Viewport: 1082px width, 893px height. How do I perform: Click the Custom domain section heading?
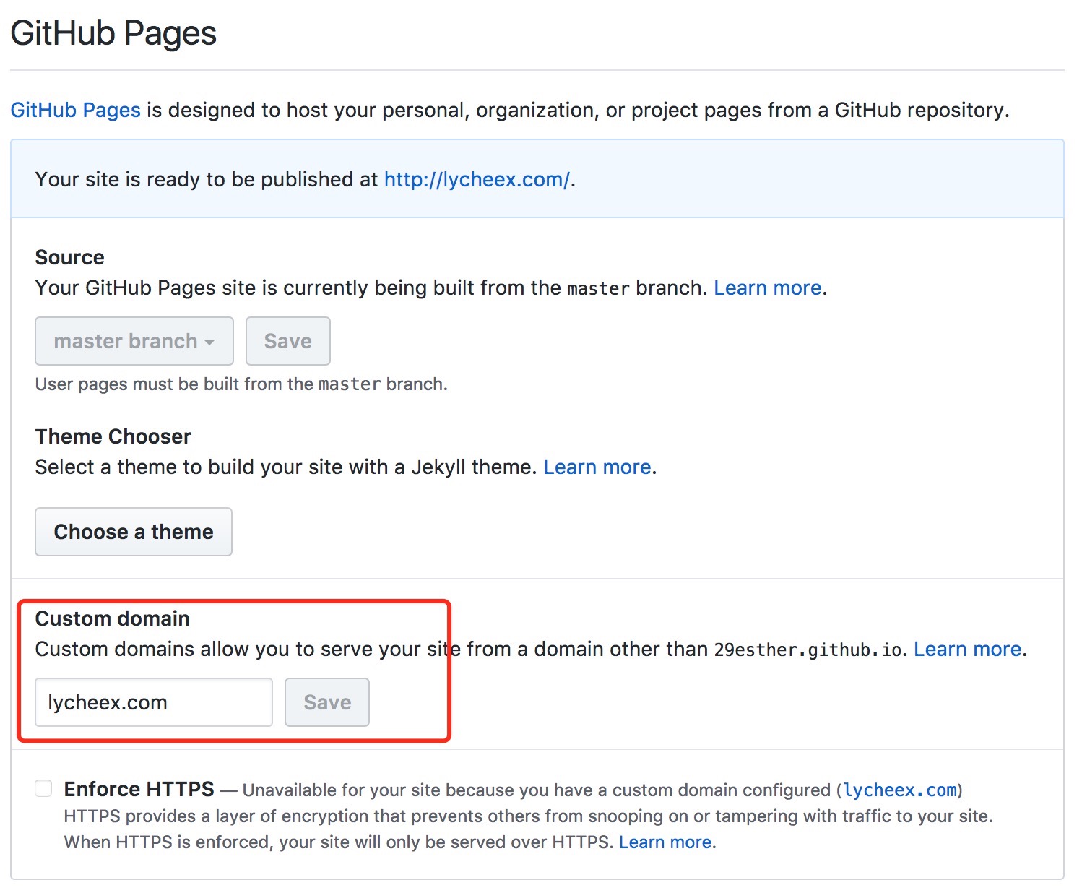tap(113, 618)
